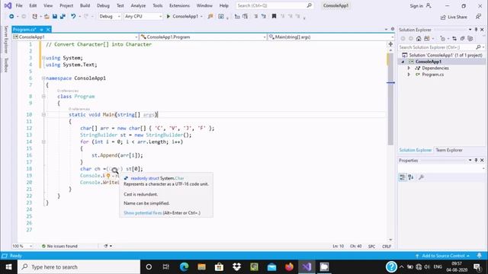Open Microsoft Edge from the taskbar

coord(184,267)
